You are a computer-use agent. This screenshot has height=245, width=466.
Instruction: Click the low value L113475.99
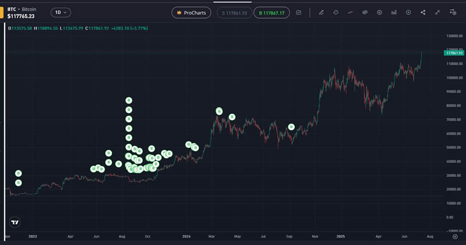click(71, 28)
